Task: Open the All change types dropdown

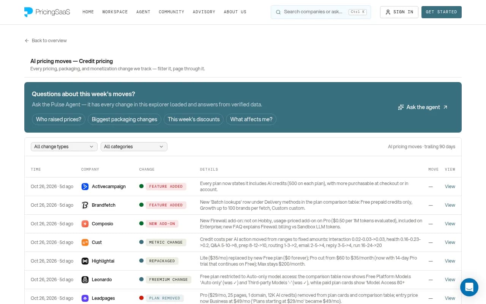Action: (64, 147)
